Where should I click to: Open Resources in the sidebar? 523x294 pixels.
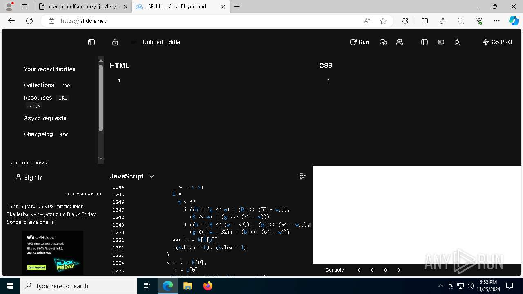[x=38, y=98]
